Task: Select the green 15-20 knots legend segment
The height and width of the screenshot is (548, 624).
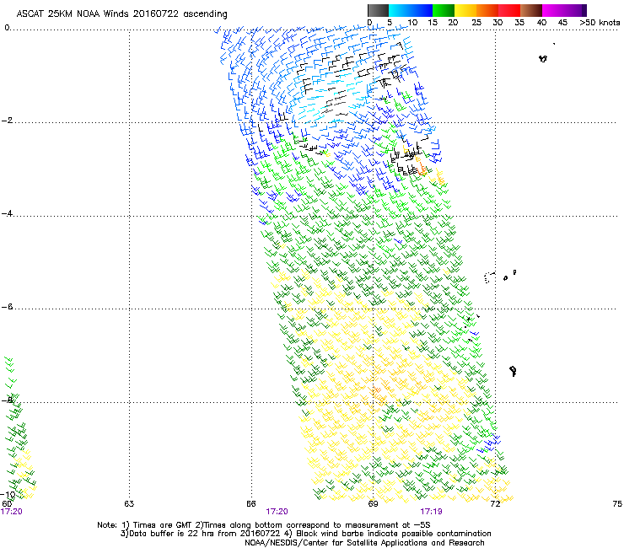Action: pos(444,10)
